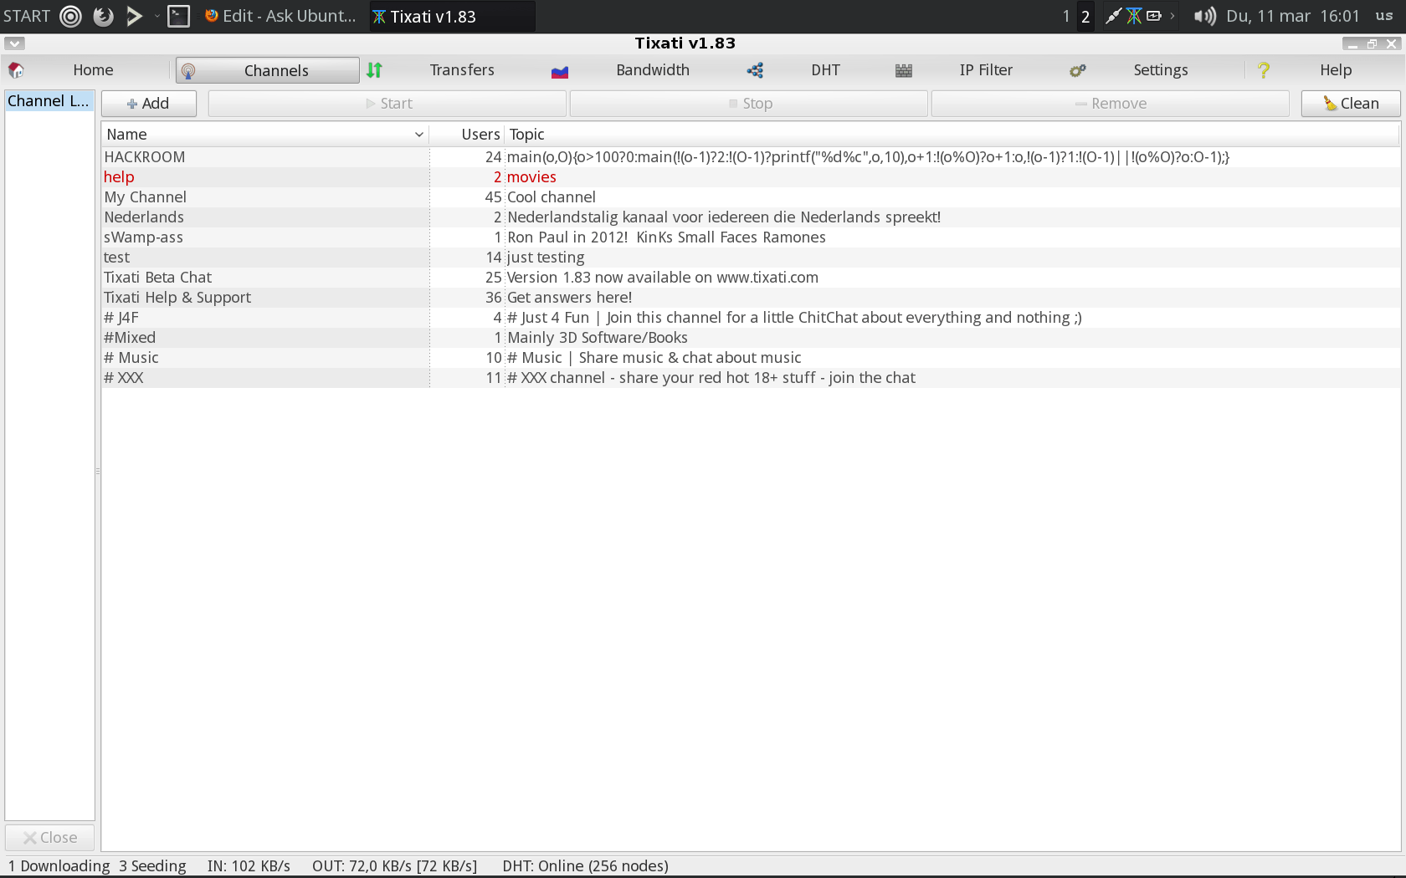Select the # XXX channel name
Screen dimensions: 1406x878
click(124, 378)
